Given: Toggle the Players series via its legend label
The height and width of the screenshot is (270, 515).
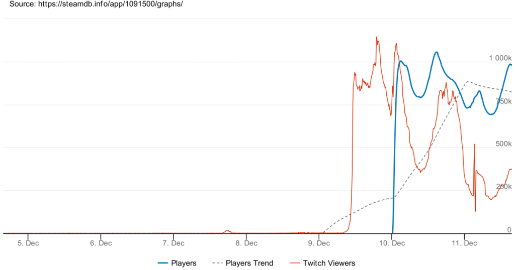Looking at the screenshot, I should click(x=184, y=263).
